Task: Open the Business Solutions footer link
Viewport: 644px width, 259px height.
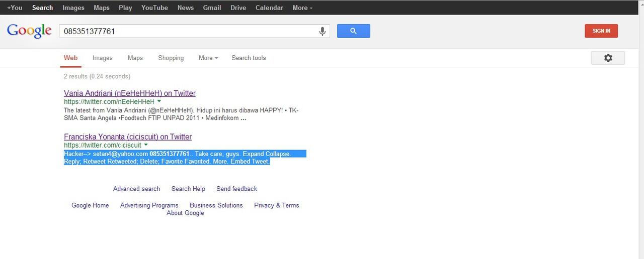Action: pyautogui.click(x=216, y=205)
